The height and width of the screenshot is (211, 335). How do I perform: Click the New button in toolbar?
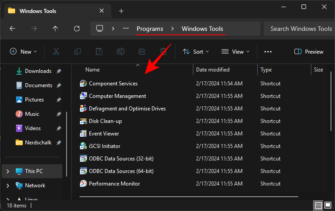tap(23, 52)
